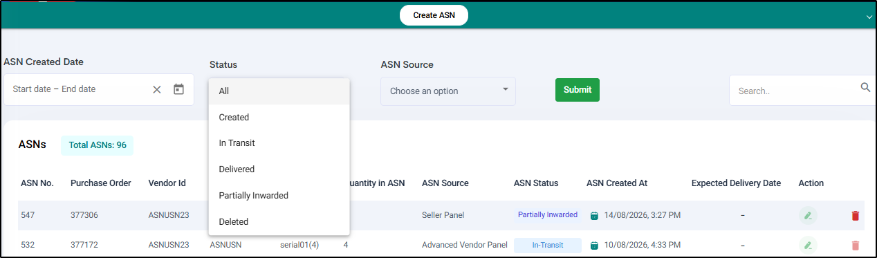Click the green Submit button

(578, 90)
